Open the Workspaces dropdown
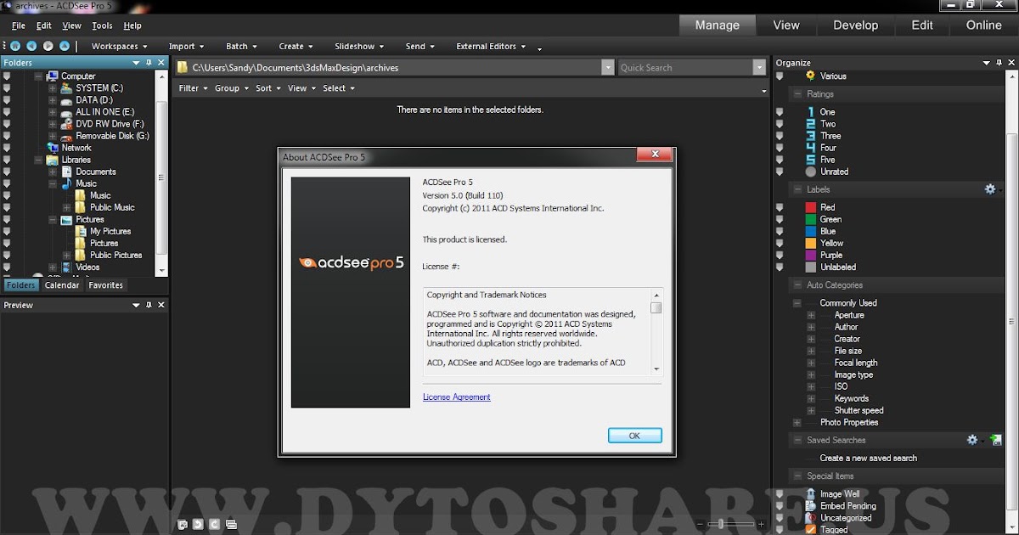 click(x=119, y=47)
